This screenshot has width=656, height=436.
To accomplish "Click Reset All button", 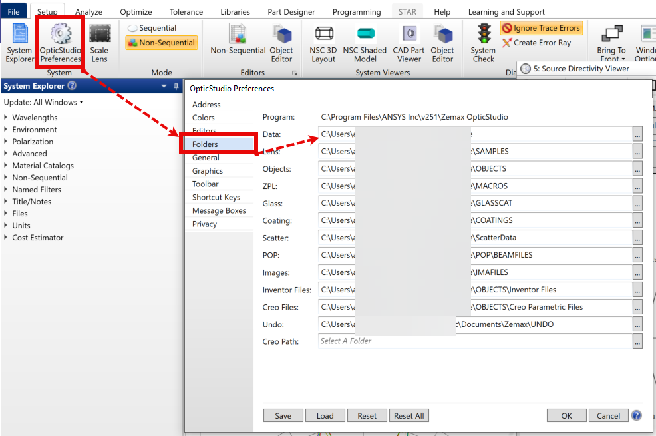I will [409, 416].
